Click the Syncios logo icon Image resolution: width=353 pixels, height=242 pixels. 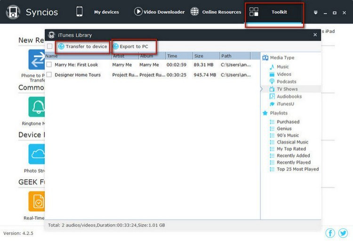[x=13, y=12]
